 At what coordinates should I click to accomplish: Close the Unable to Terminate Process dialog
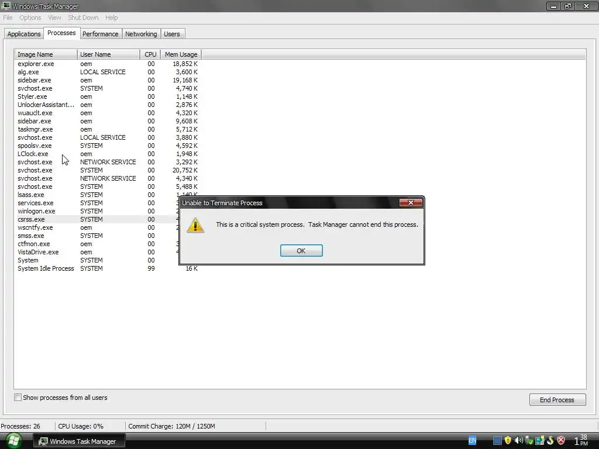pos(411,202)
